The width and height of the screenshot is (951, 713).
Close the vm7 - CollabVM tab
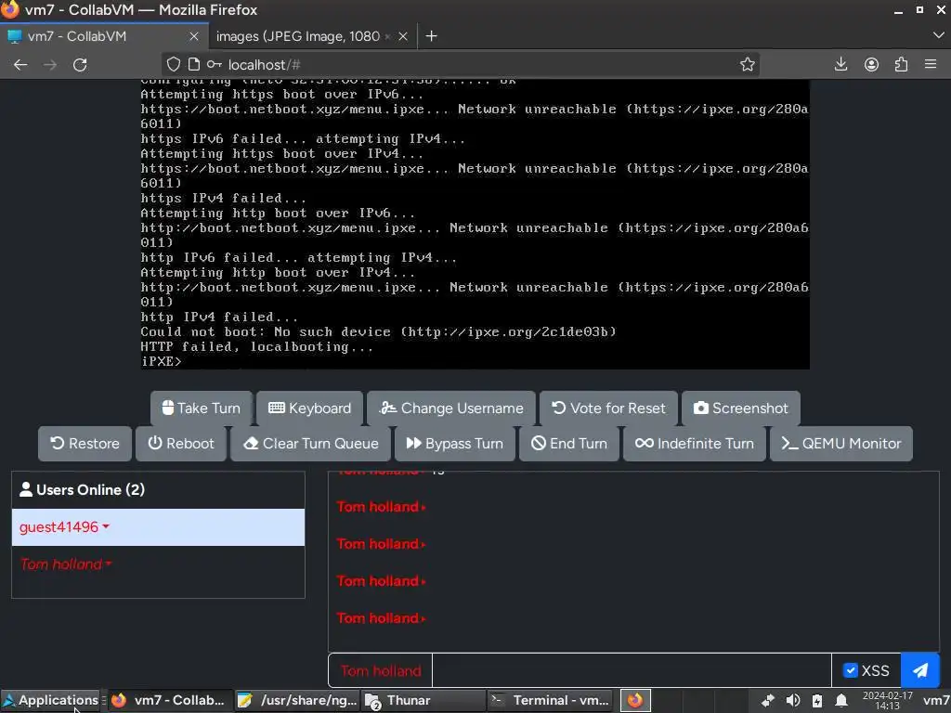click(194, 36)
